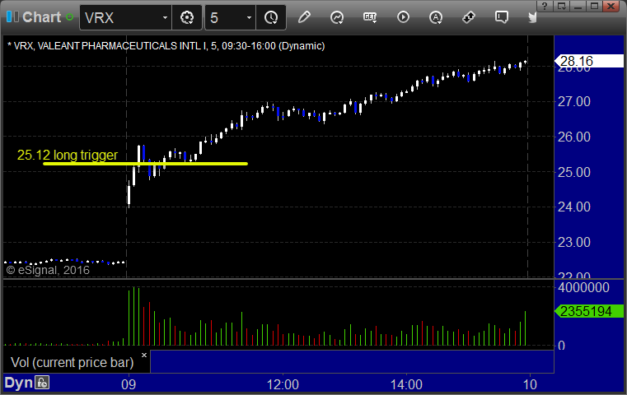The image size is (627, 395).
Task: Click the window pop-out icon
Action: click(562, 7)
